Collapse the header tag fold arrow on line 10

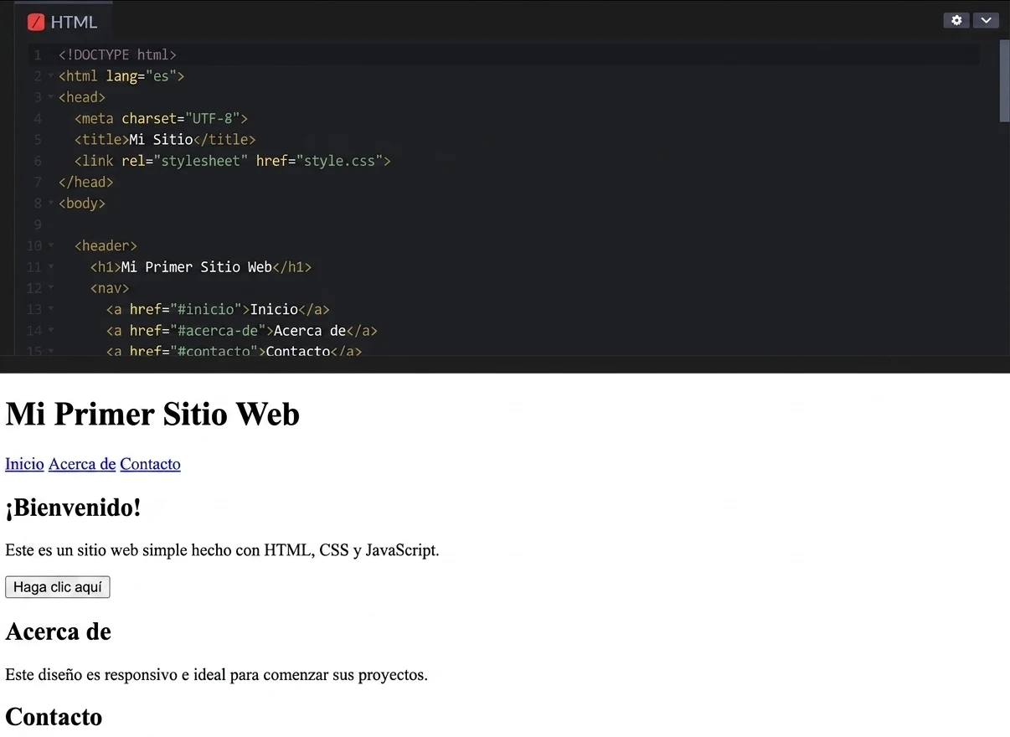point(50,246)
